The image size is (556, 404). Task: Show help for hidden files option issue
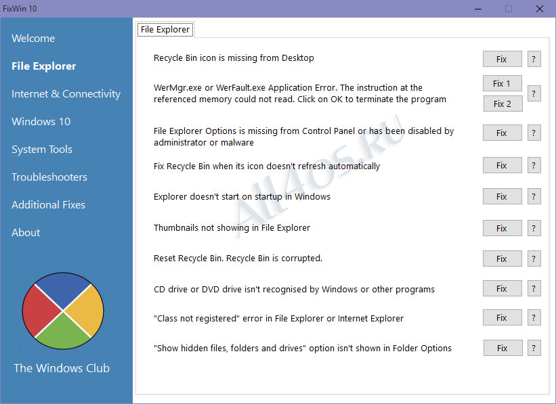pyautogui.click(x=534, y=348)
